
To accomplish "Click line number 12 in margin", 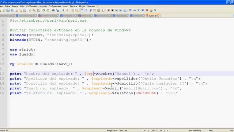I will pyautogui.click(x=2, y=74).
